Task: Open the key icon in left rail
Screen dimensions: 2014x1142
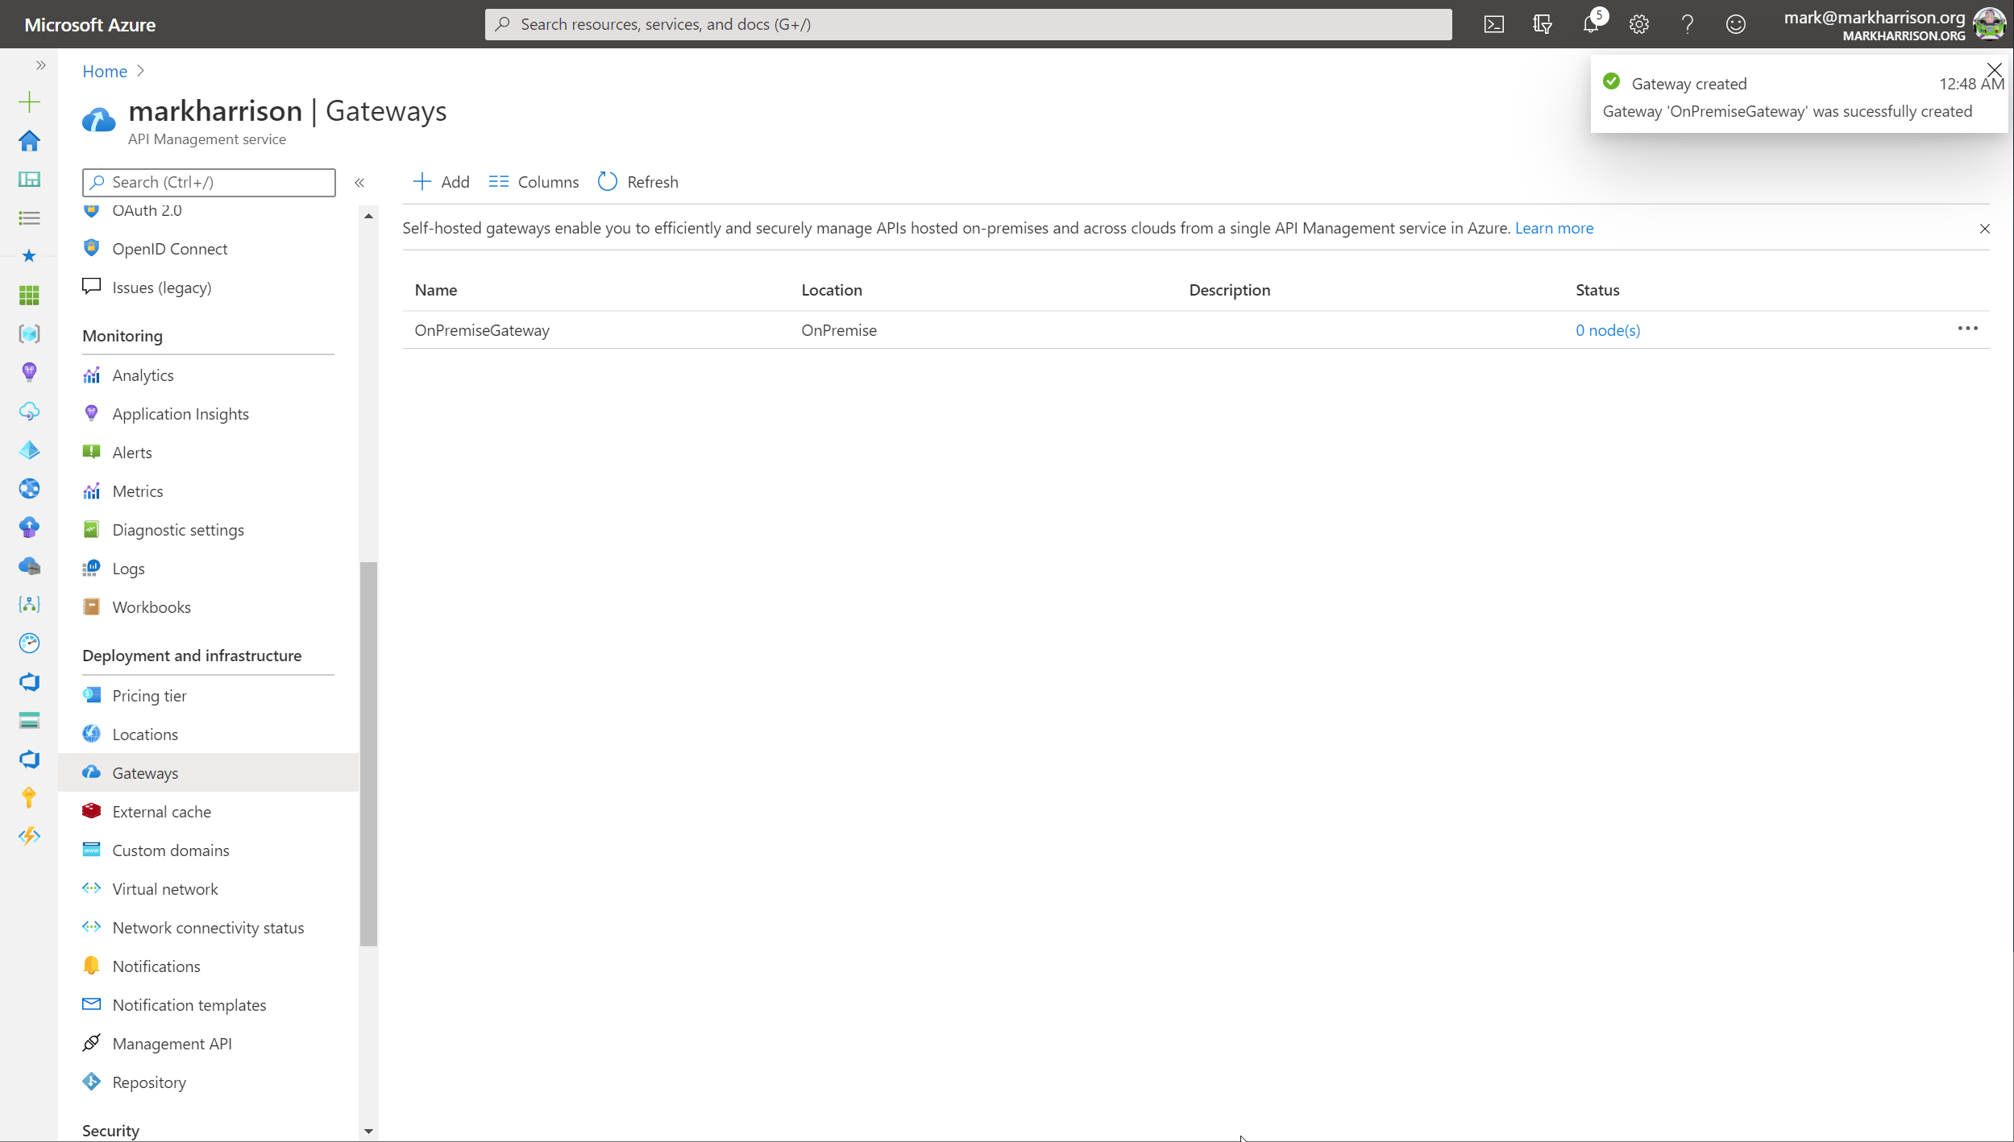Action: coord(29,797)
